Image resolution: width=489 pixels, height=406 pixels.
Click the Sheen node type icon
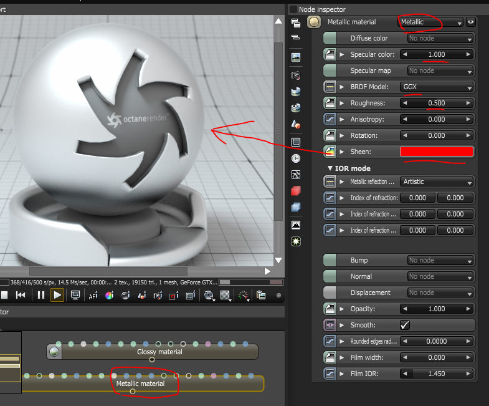coord(330,152)
